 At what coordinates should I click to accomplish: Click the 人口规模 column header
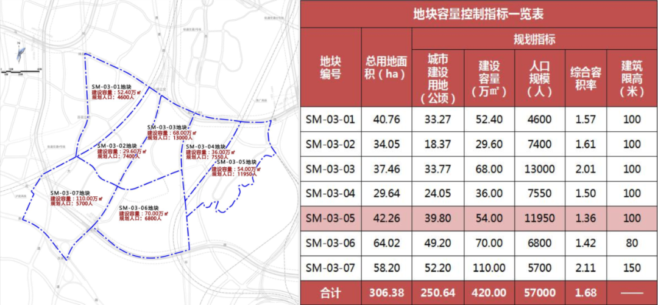[540, 78]
